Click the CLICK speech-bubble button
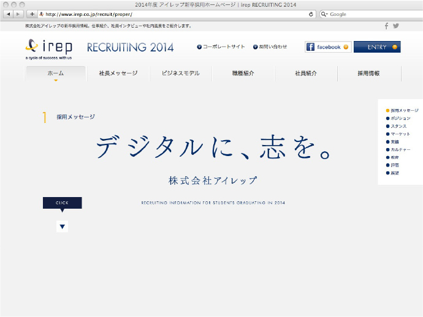 (x=63, y=203)
